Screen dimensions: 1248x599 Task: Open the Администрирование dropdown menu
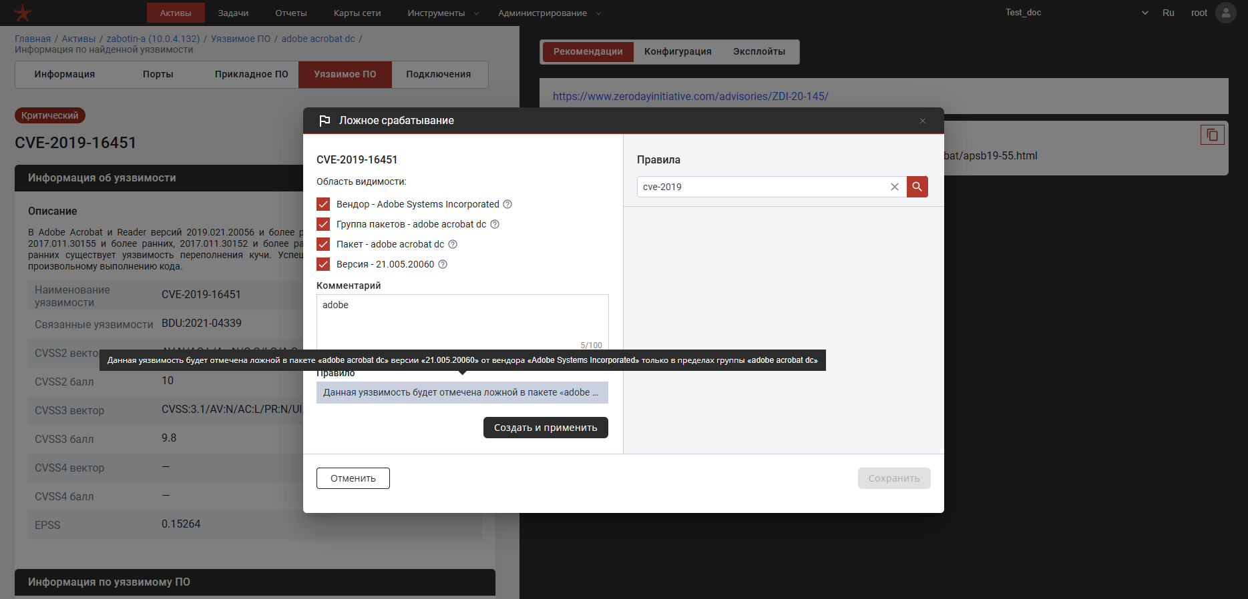pos(549,13)
